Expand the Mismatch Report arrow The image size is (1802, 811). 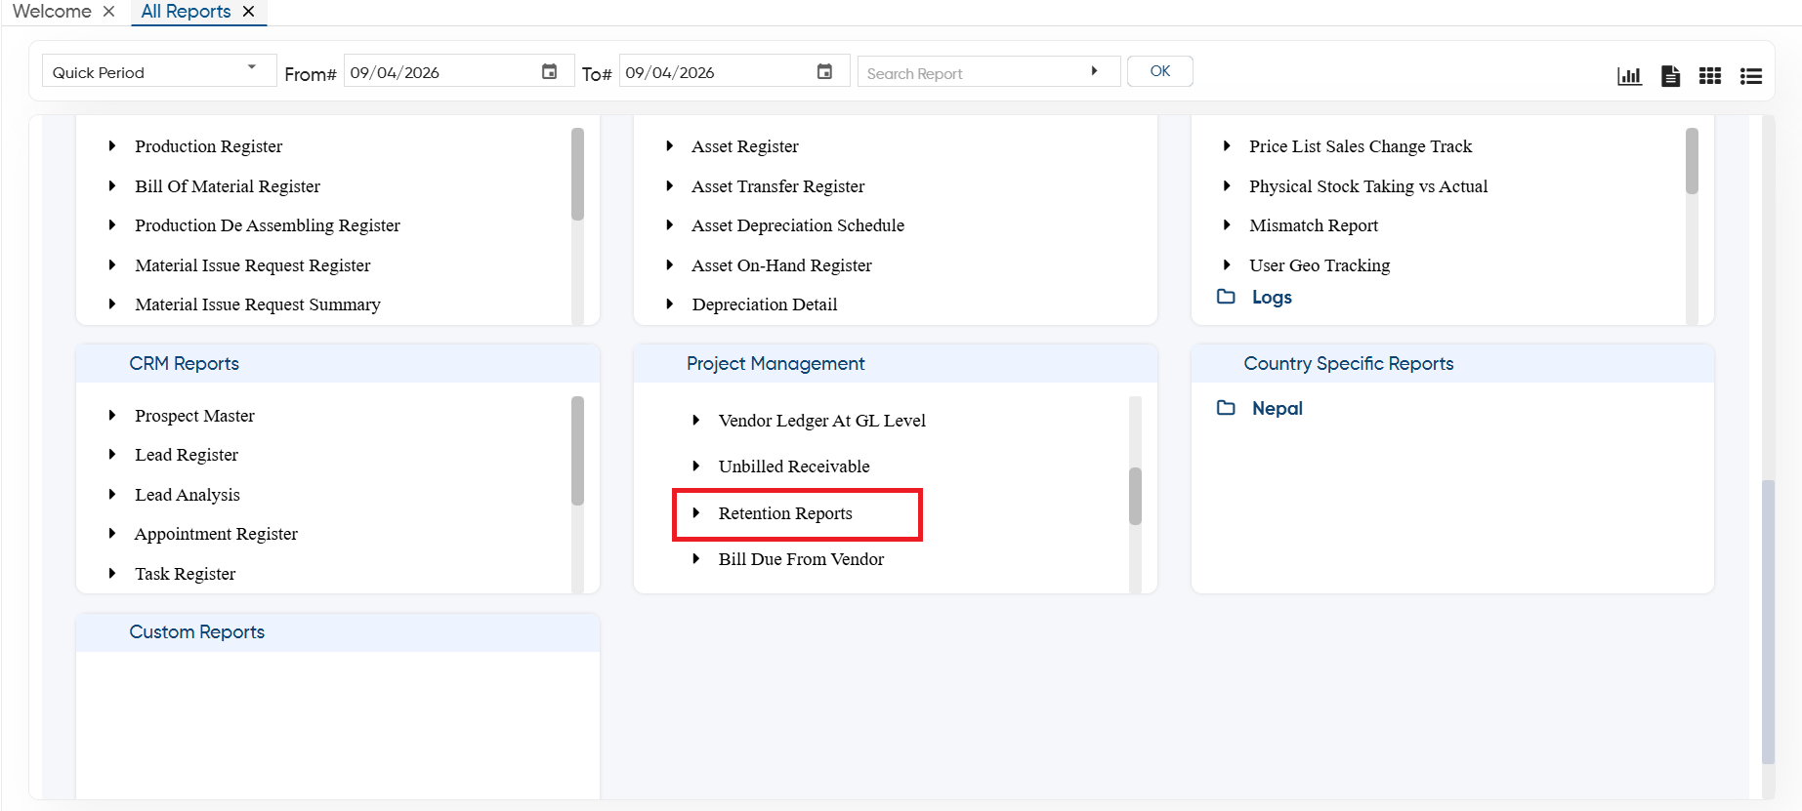tap(1228, 224)
